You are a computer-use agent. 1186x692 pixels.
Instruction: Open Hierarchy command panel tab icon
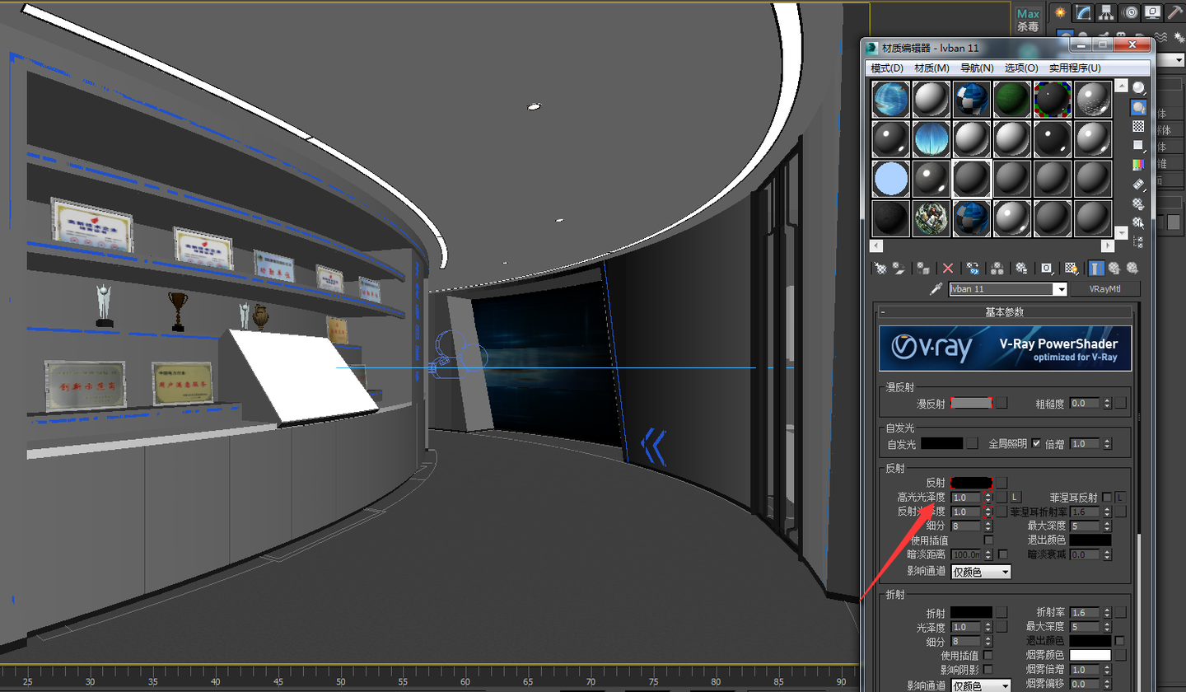coord(1106,12)
